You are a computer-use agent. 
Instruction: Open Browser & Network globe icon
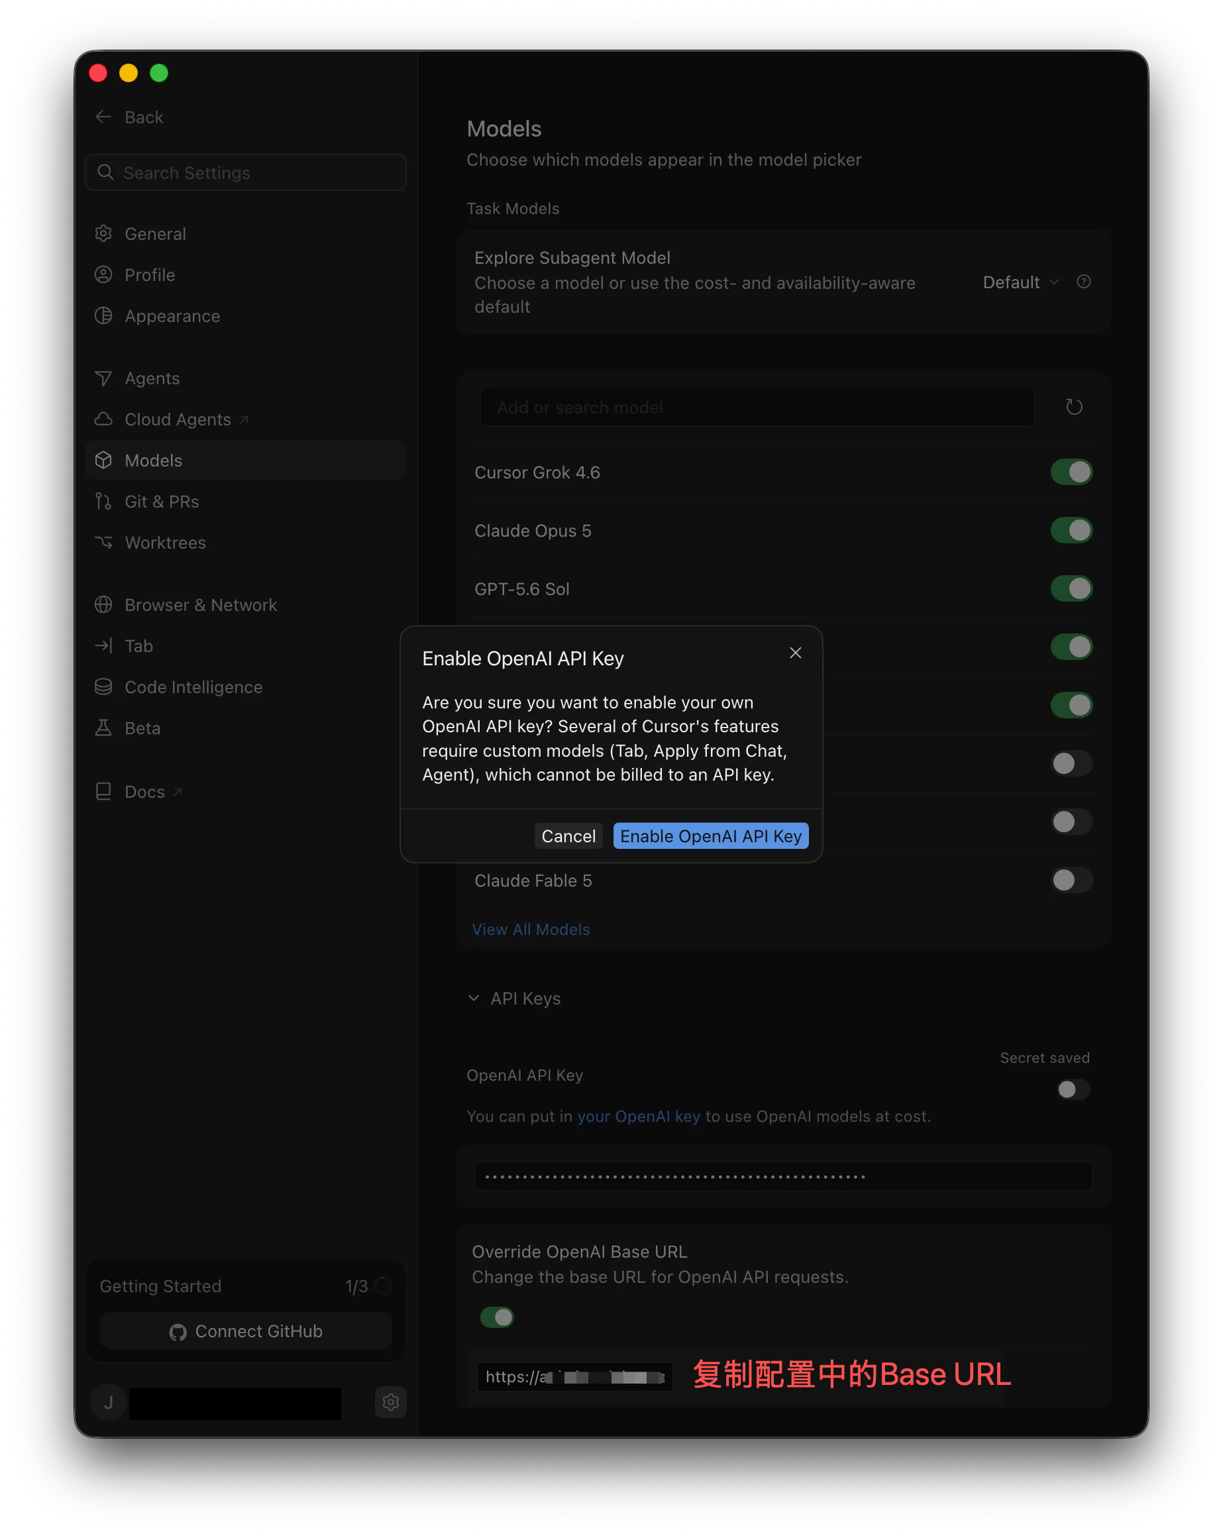pyautogui.click(x=103, y=605)
